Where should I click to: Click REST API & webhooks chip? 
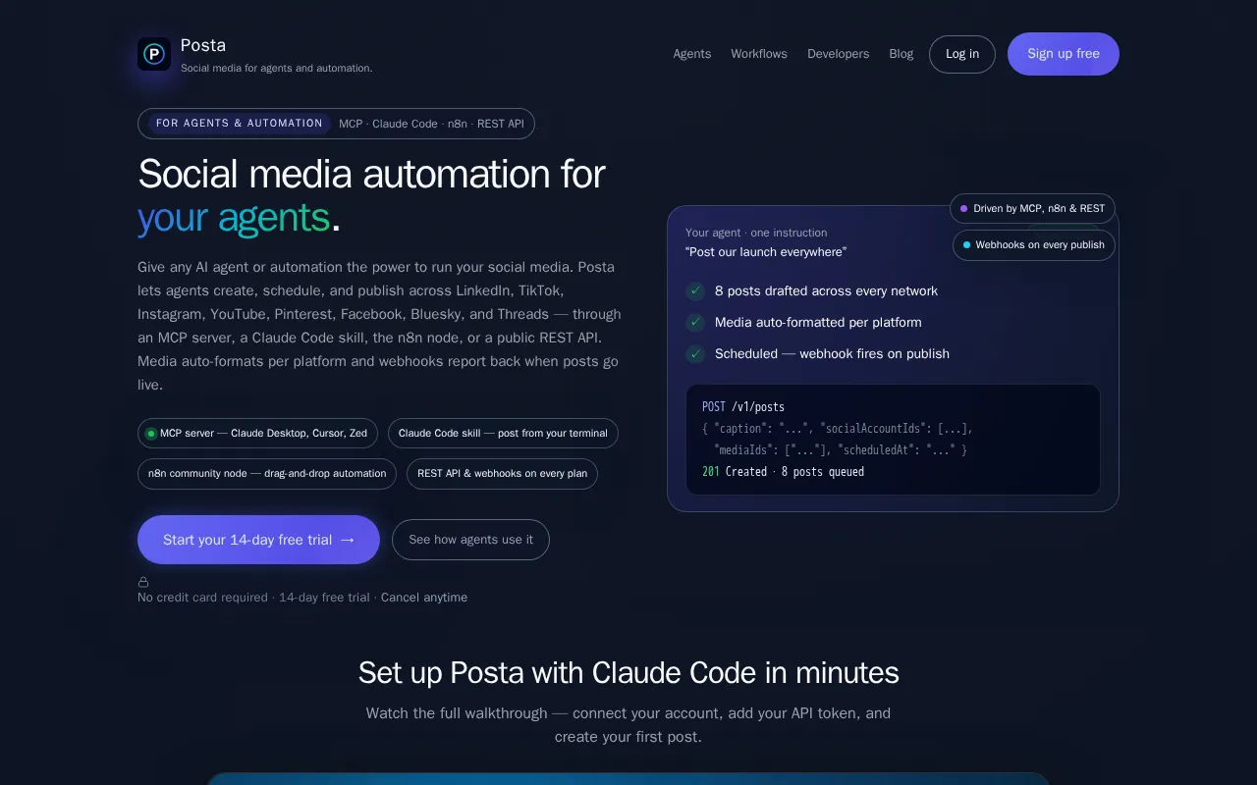point(502,474)
